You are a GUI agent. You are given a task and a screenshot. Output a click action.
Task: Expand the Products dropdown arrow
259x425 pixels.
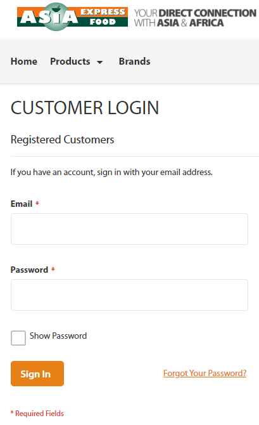100,62
